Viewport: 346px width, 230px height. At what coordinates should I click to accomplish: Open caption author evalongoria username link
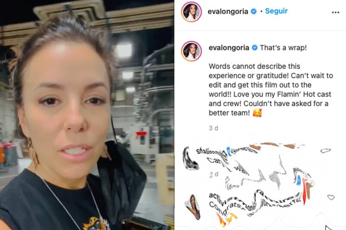tap(229, 48)
